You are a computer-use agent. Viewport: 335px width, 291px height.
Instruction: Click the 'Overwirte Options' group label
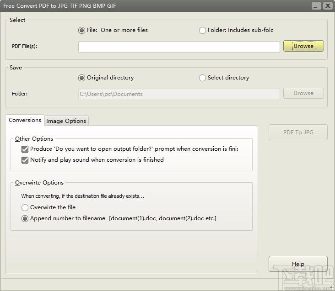39,183
